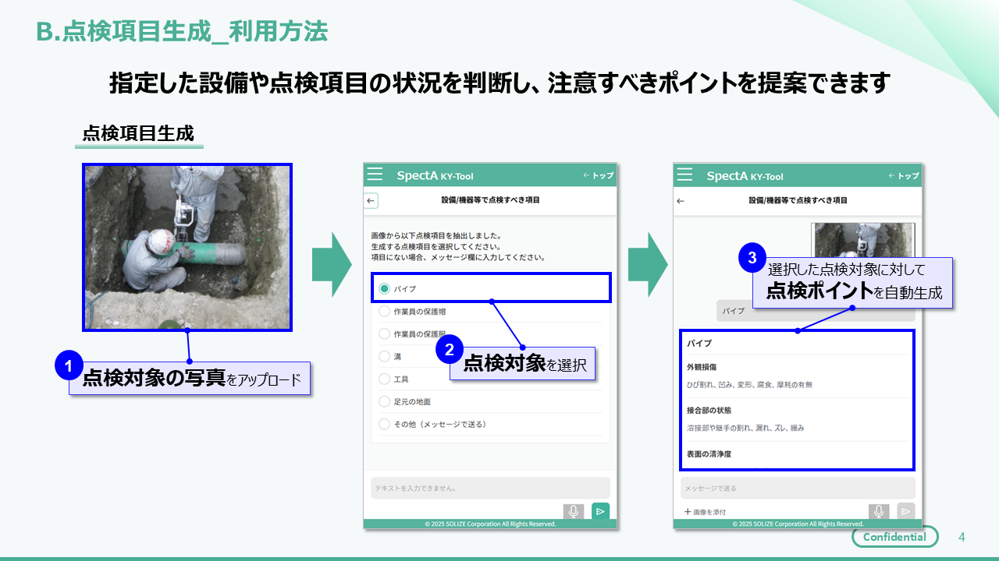Viewport: 999px width, 561px height.
Task: Choose the 足元の地面 radio option
Action: (x=384, y=401)
